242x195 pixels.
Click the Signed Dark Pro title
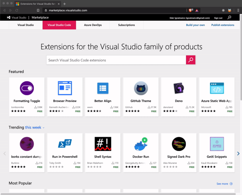pos(179,156)
